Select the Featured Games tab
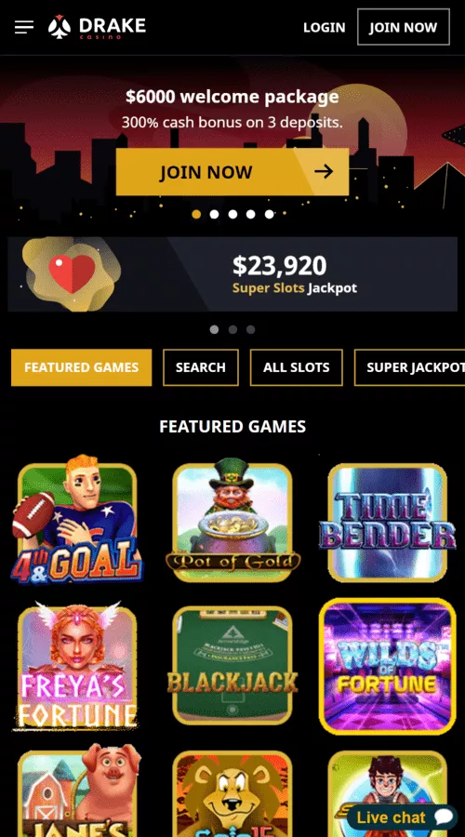465x837 pixels. (x=81, y=367)
